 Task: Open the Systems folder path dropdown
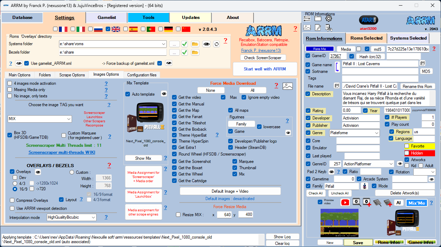[x=163, y=44]
